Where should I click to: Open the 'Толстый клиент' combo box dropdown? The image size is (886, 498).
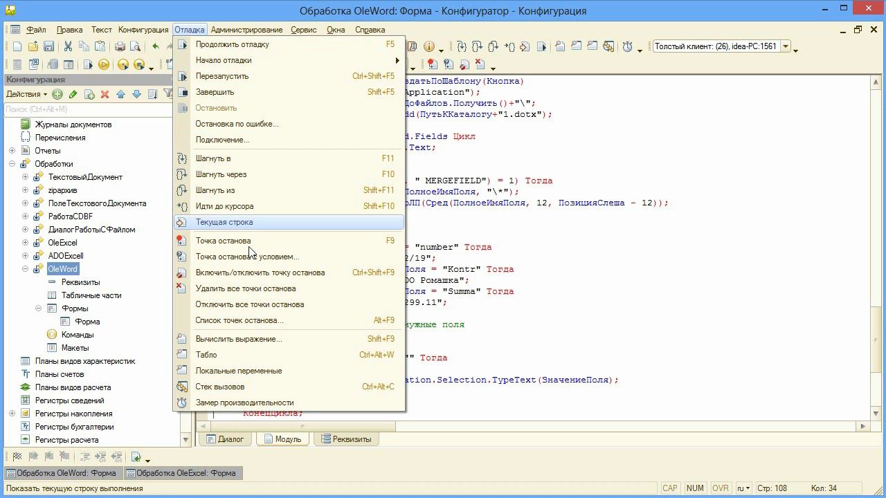(x=786, y=46)
